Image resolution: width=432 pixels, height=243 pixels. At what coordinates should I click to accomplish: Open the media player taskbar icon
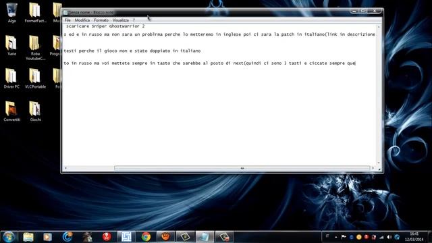pos(47,237)
